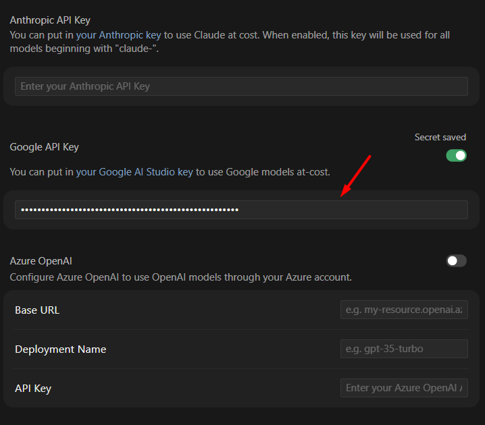Screen dimensions: 485x425
Task: Click the masked Google API Key field
Action: pos(241,210)
